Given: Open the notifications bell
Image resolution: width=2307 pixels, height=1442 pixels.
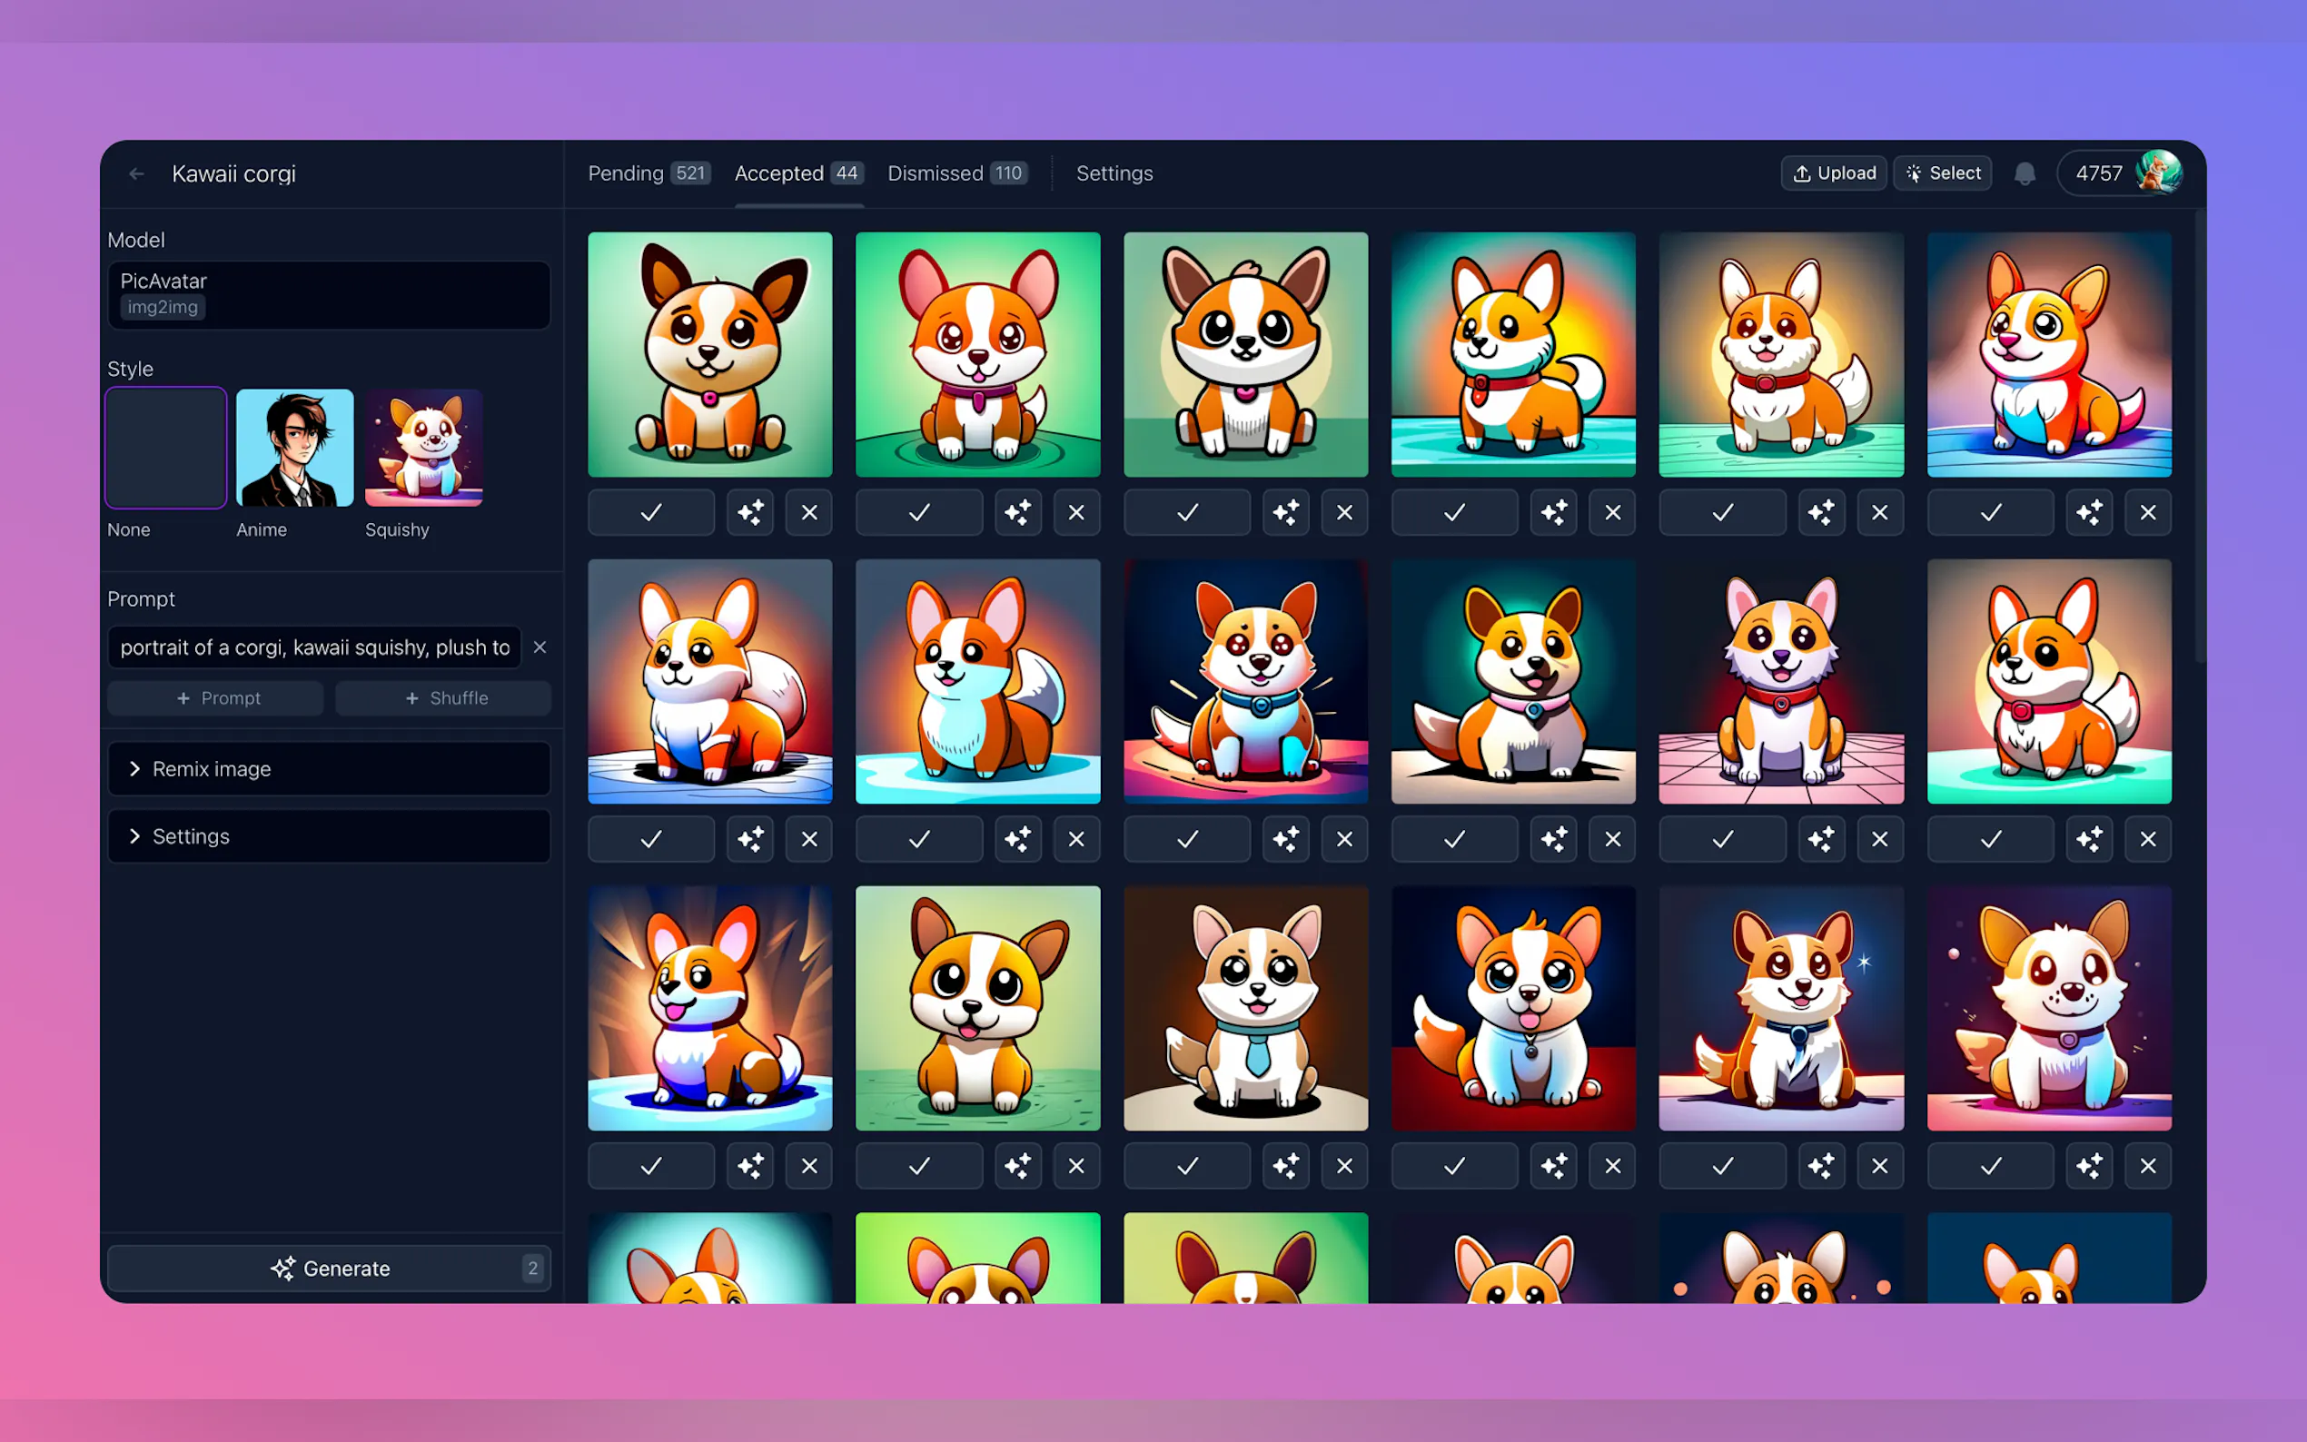Looking at the screenshot, I should pos(2024,173).
